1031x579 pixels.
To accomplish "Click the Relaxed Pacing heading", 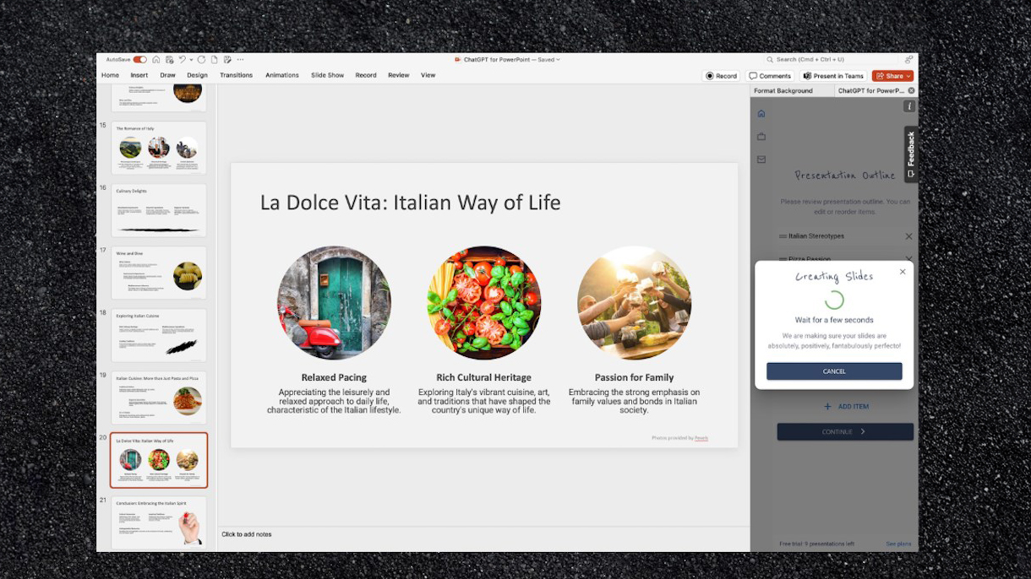I will pyautogui.click(x=334, y=377).
